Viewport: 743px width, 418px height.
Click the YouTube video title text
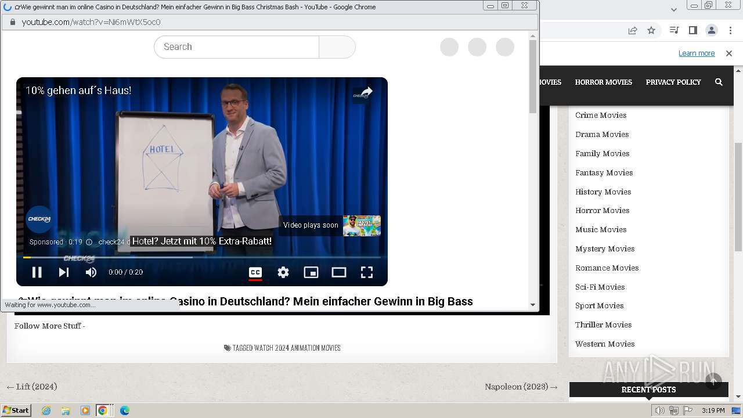point(245,301)
